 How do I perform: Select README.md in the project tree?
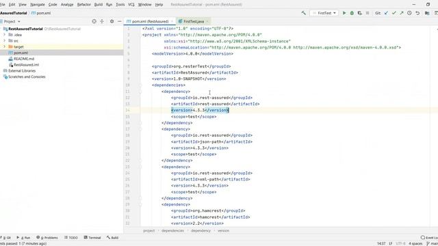(24, 59)
